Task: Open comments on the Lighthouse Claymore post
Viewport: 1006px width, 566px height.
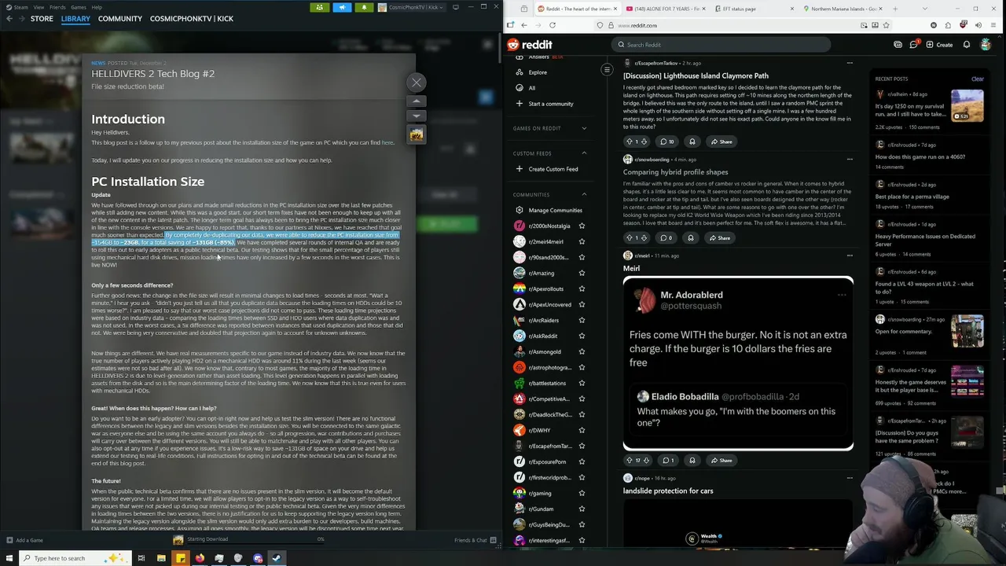Action: point(667,141)
